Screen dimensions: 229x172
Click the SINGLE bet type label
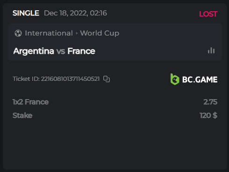pyautogui.click(x=26, y=13)
